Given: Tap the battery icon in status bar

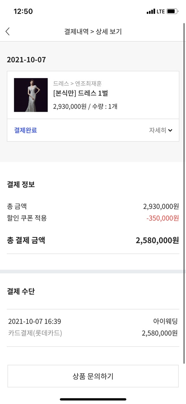Looking at the screenshot, I should pyautogui.click(x=173, y=11).
